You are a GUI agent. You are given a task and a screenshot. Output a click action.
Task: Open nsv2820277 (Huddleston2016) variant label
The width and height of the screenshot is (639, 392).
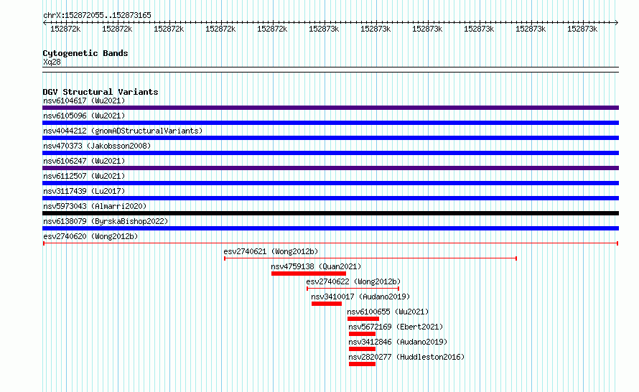(406, 357)
